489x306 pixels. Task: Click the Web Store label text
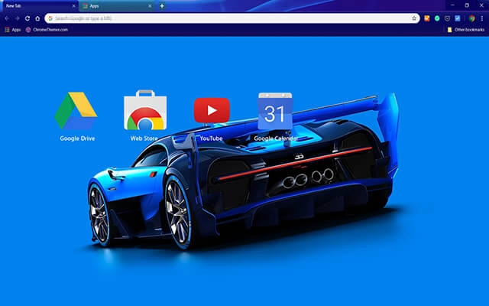(144, 138)
